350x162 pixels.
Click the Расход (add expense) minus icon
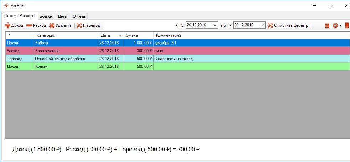[29, 26]
